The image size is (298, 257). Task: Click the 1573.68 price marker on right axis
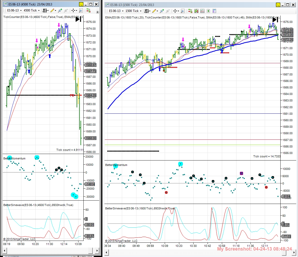click(x=288, y=30)
